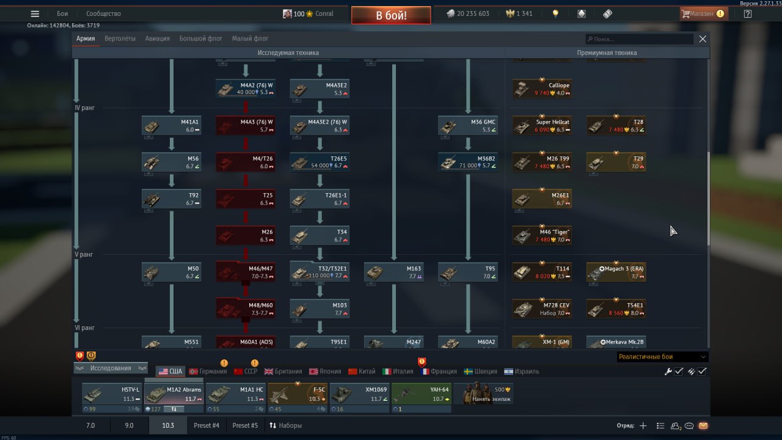
Task: Select the M36 GMC vehicle icon
Action: point(448,126)
